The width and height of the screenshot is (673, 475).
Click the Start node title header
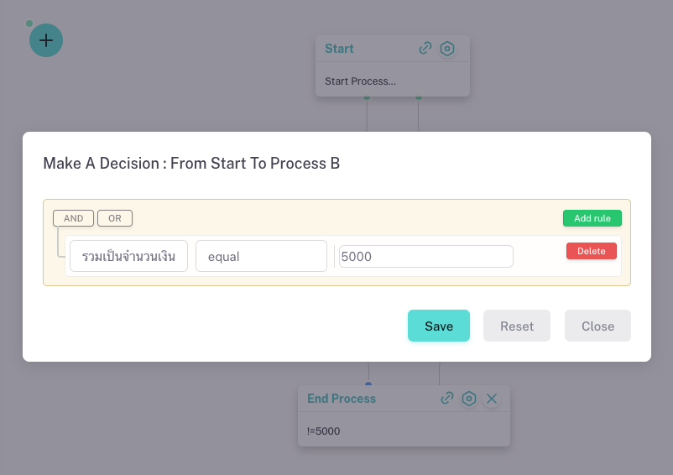click(340, 49)
